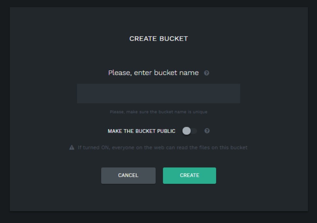Click the Create Bucket dialog title

click(x=158, y=39)
